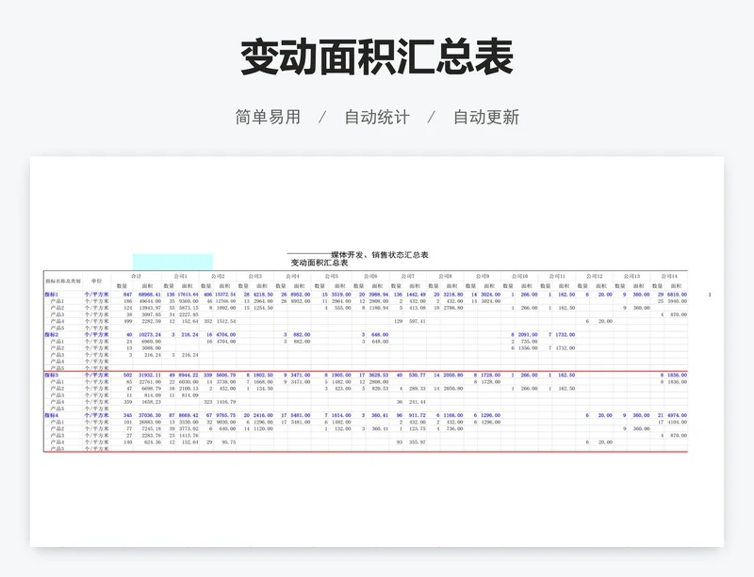Select the 指标2 row label

(52, 335)
